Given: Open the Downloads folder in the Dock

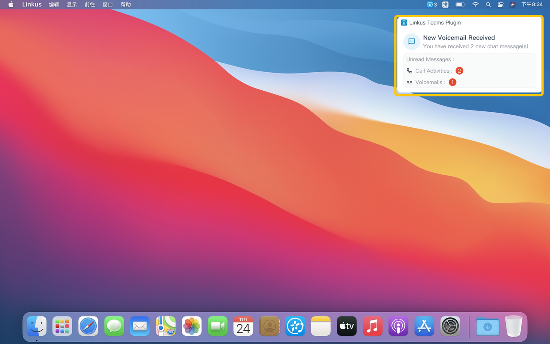Looking at the screenshot, I should [x=488, y=326].
